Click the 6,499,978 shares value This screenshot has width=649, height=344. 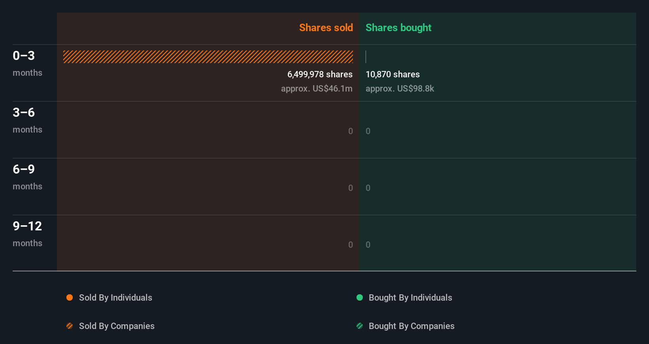320,74
